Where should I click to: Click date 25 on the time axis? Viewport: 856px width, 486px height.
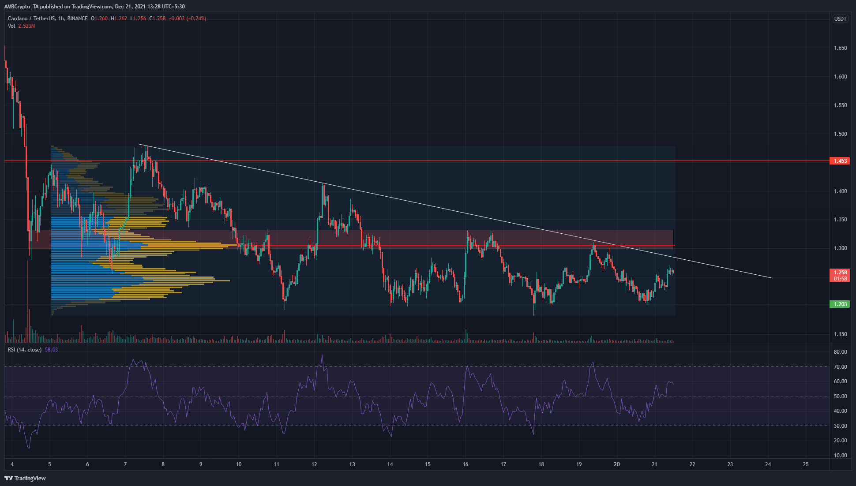tap(806, 464)
